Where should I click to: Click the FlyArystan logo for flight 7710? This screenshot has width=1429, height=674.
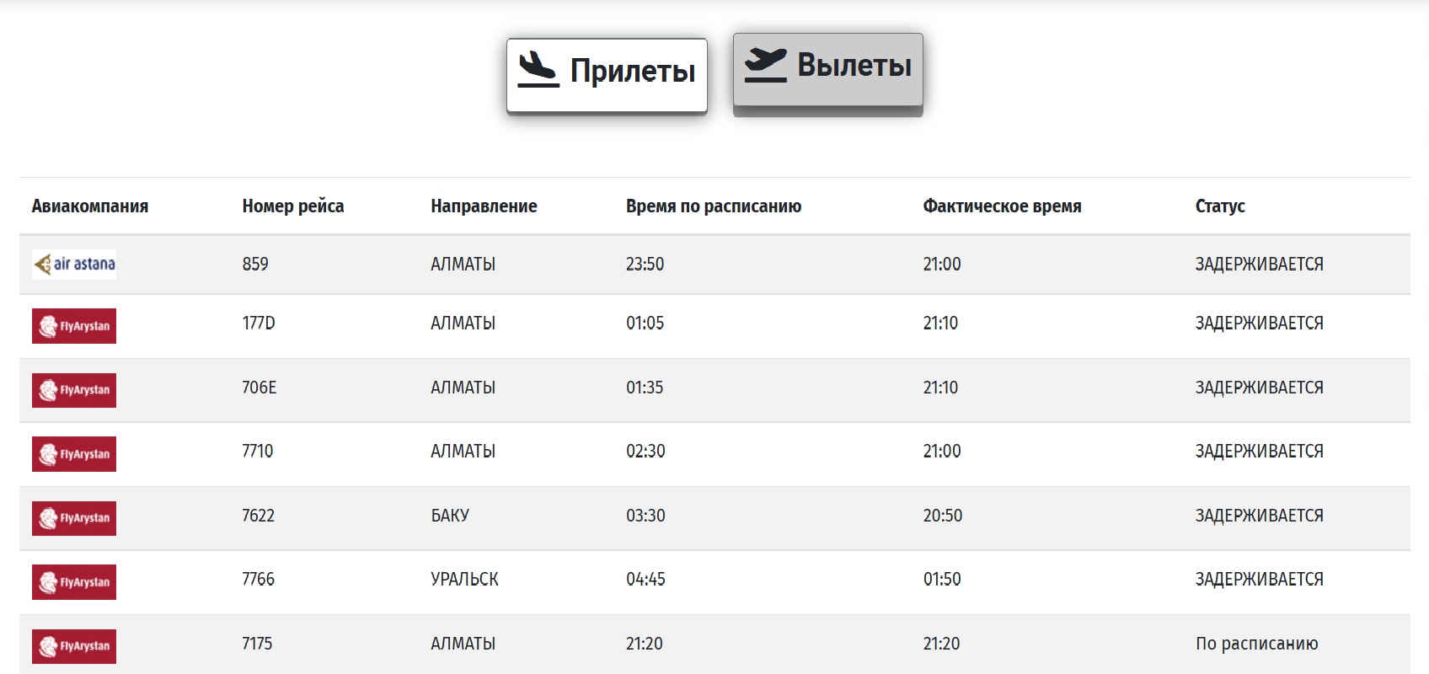[x=74, y=454]
